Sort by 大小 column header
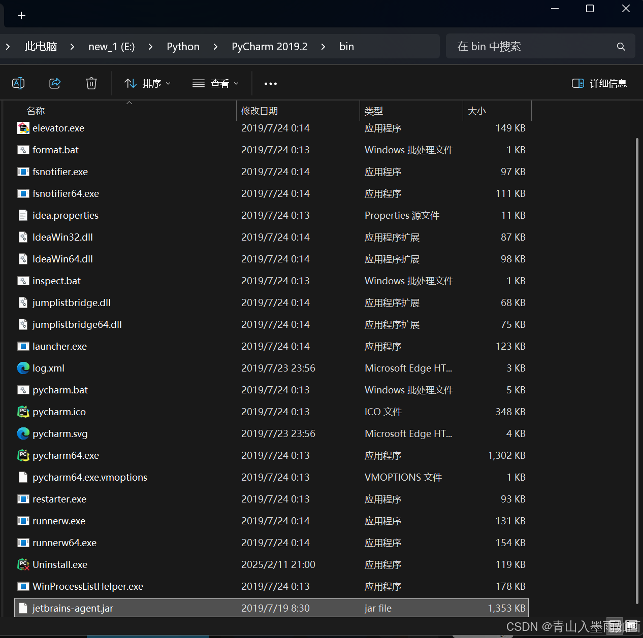This screenshot has width=643, height=638. pos(497,111)
